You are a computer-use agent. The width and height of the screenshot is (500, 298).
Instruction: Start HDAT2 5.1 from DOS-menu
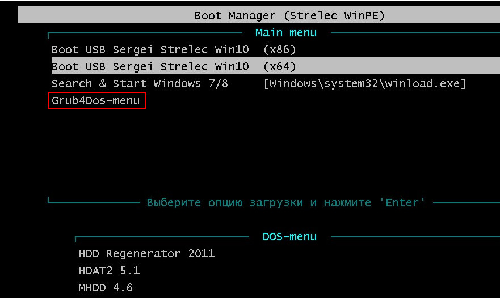[109, 271]
